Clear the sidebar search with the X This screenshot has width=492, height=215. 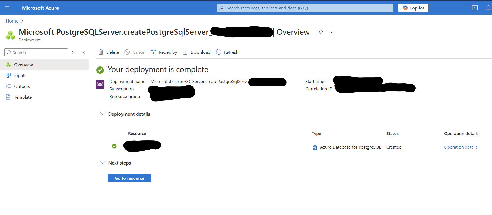73,52
